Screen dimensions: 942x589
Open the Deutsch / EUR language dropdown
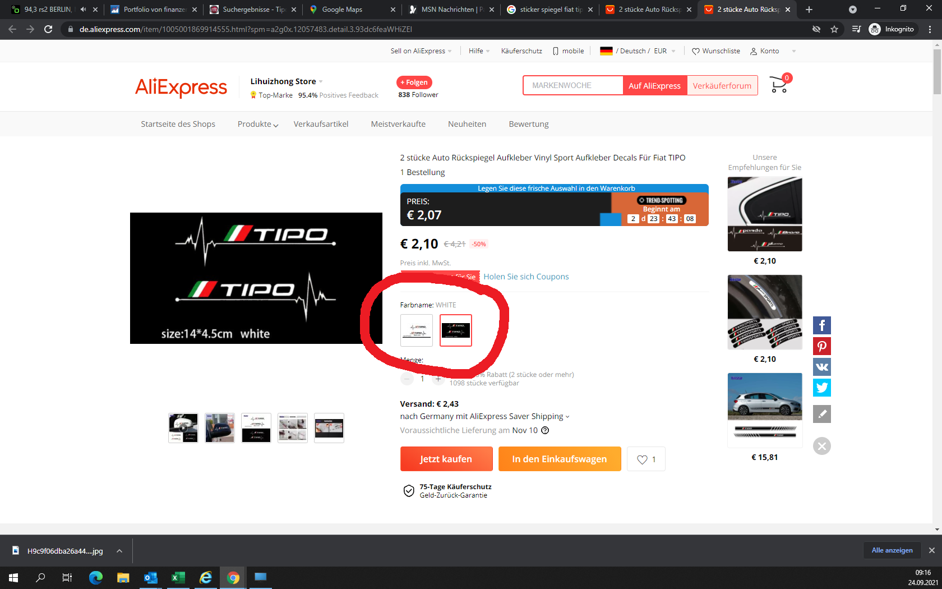(638, 51)
